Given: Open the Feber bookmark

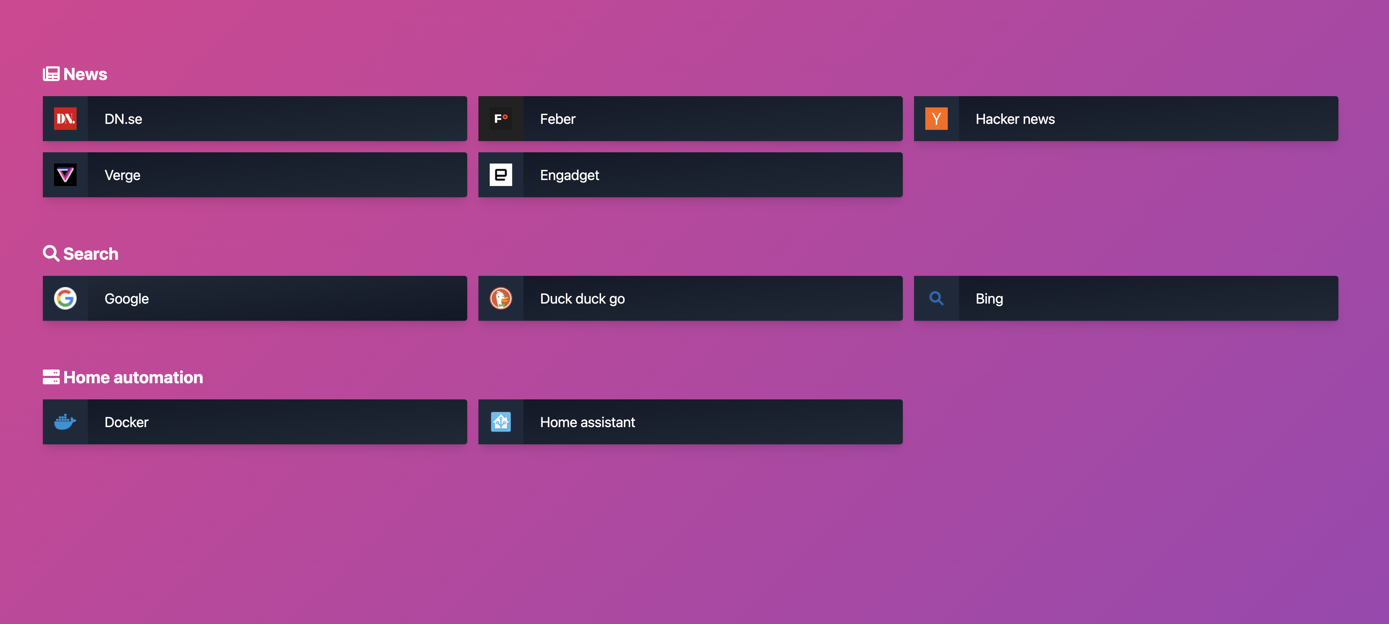Looking at the screenshot, I should (557, 119).
